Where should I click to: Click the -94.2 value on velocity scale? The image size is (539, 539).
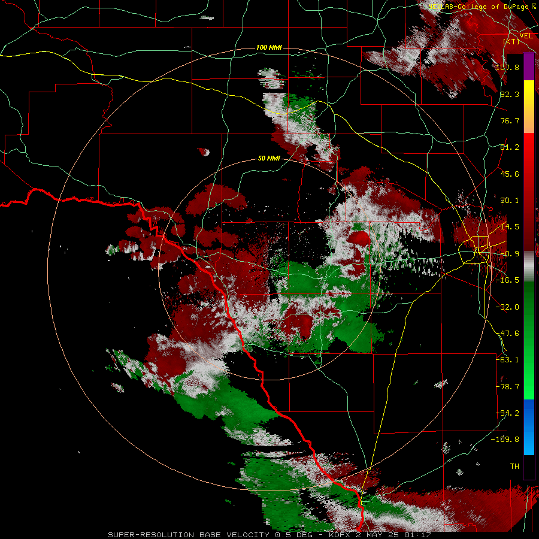click(x=507, y=413)
